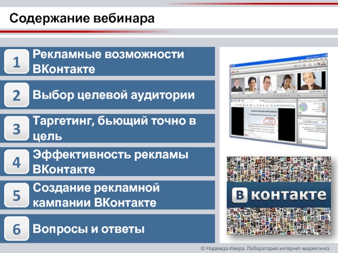Select 'Рекламные возможности ВКонтакте' text
This screenshot has height=253, width=338.
coord(109,62)
